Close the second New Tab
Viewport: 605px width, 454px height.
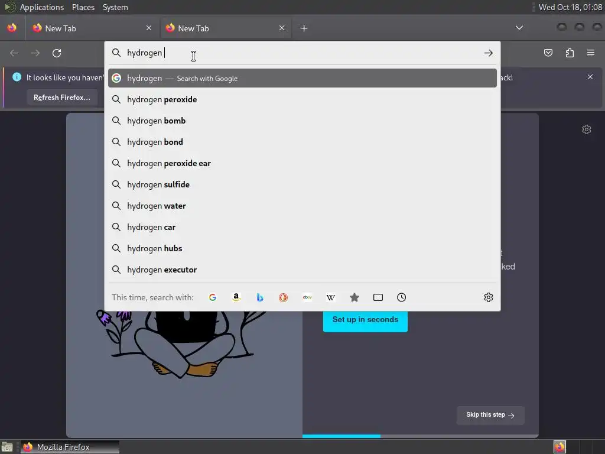pyautogui.click(x=282, y=28)
